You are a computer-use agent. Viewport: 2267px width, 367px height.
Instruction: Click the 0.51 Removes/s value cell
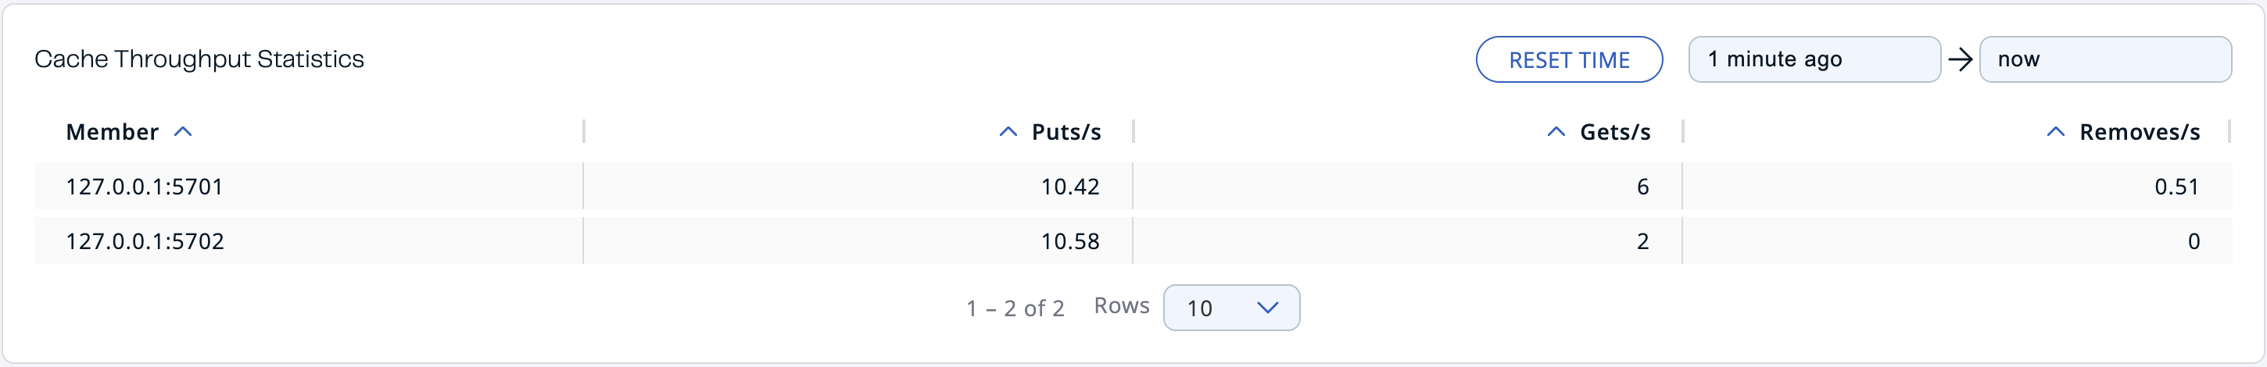2176,187
